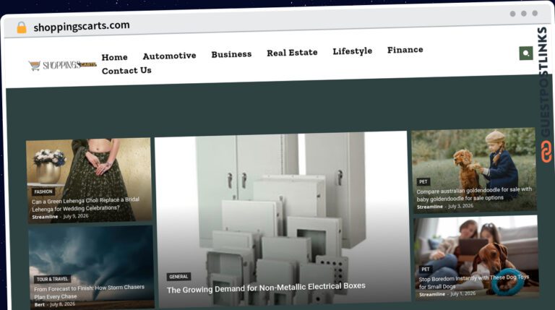Screen dimensions: 555x310
Task: Open the Contact Us page
Action: pos(126,70)
